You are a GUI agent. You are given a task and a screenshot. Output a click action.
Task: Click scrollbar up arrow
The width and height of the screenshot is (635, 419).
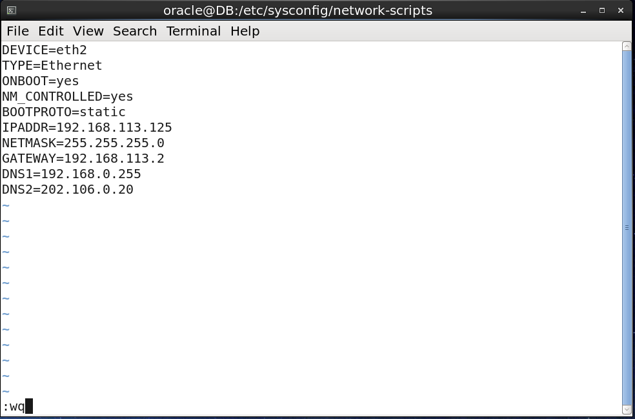point(627,46)
